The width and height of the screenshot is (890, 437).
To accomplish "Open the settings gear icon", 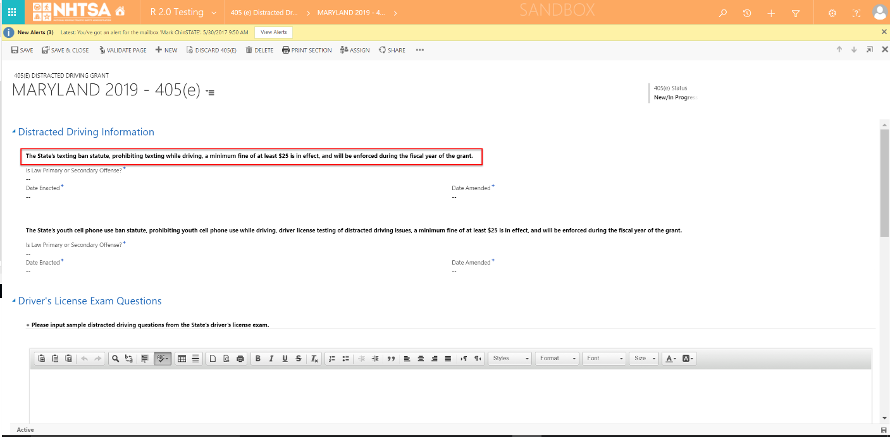I will coord(832,13).
